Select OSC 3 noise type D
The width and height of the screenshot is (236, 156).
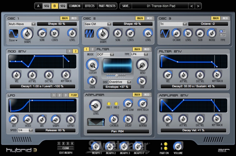click(224, 35)
